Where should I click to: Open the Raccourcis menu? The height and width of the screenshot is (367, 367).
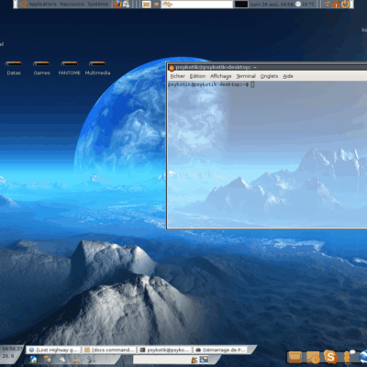[x=72, y=5]
